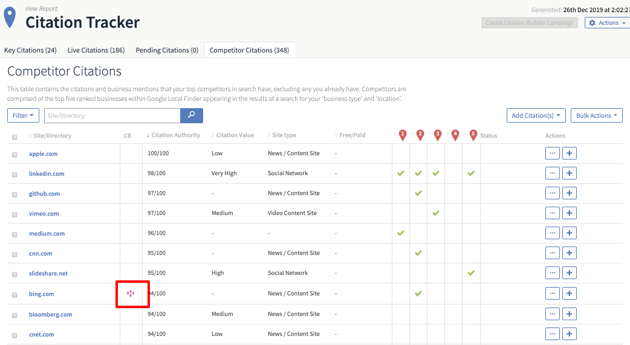Open more options for slideshare.net row

553,272
